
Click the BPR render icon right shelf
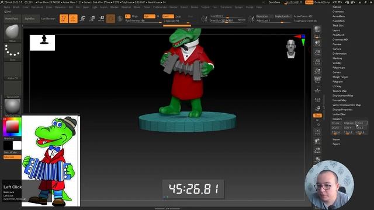pyautogui.click(x=317, y=30)
